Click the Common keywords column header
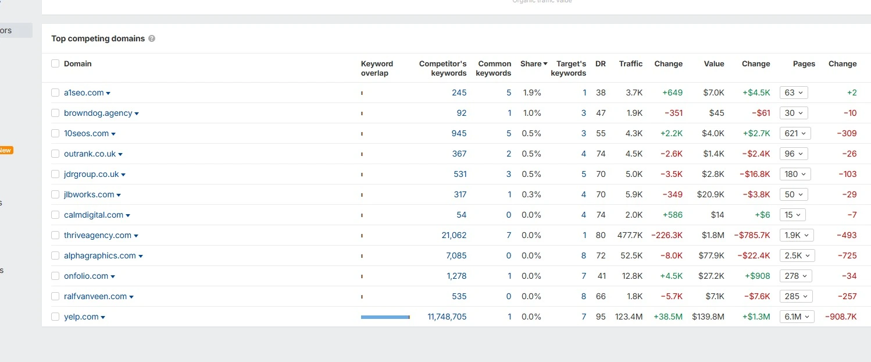 click(494, 68)
